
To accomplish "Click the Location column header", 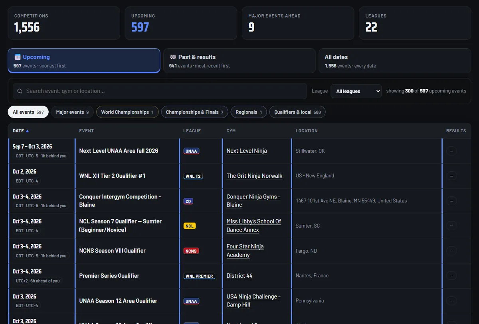I will (x=307, y=131).
